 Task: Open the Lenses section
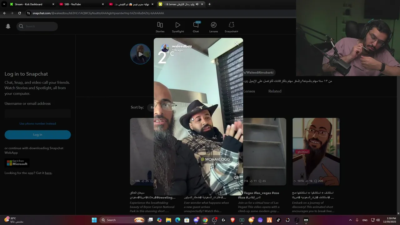pos(213,27)
